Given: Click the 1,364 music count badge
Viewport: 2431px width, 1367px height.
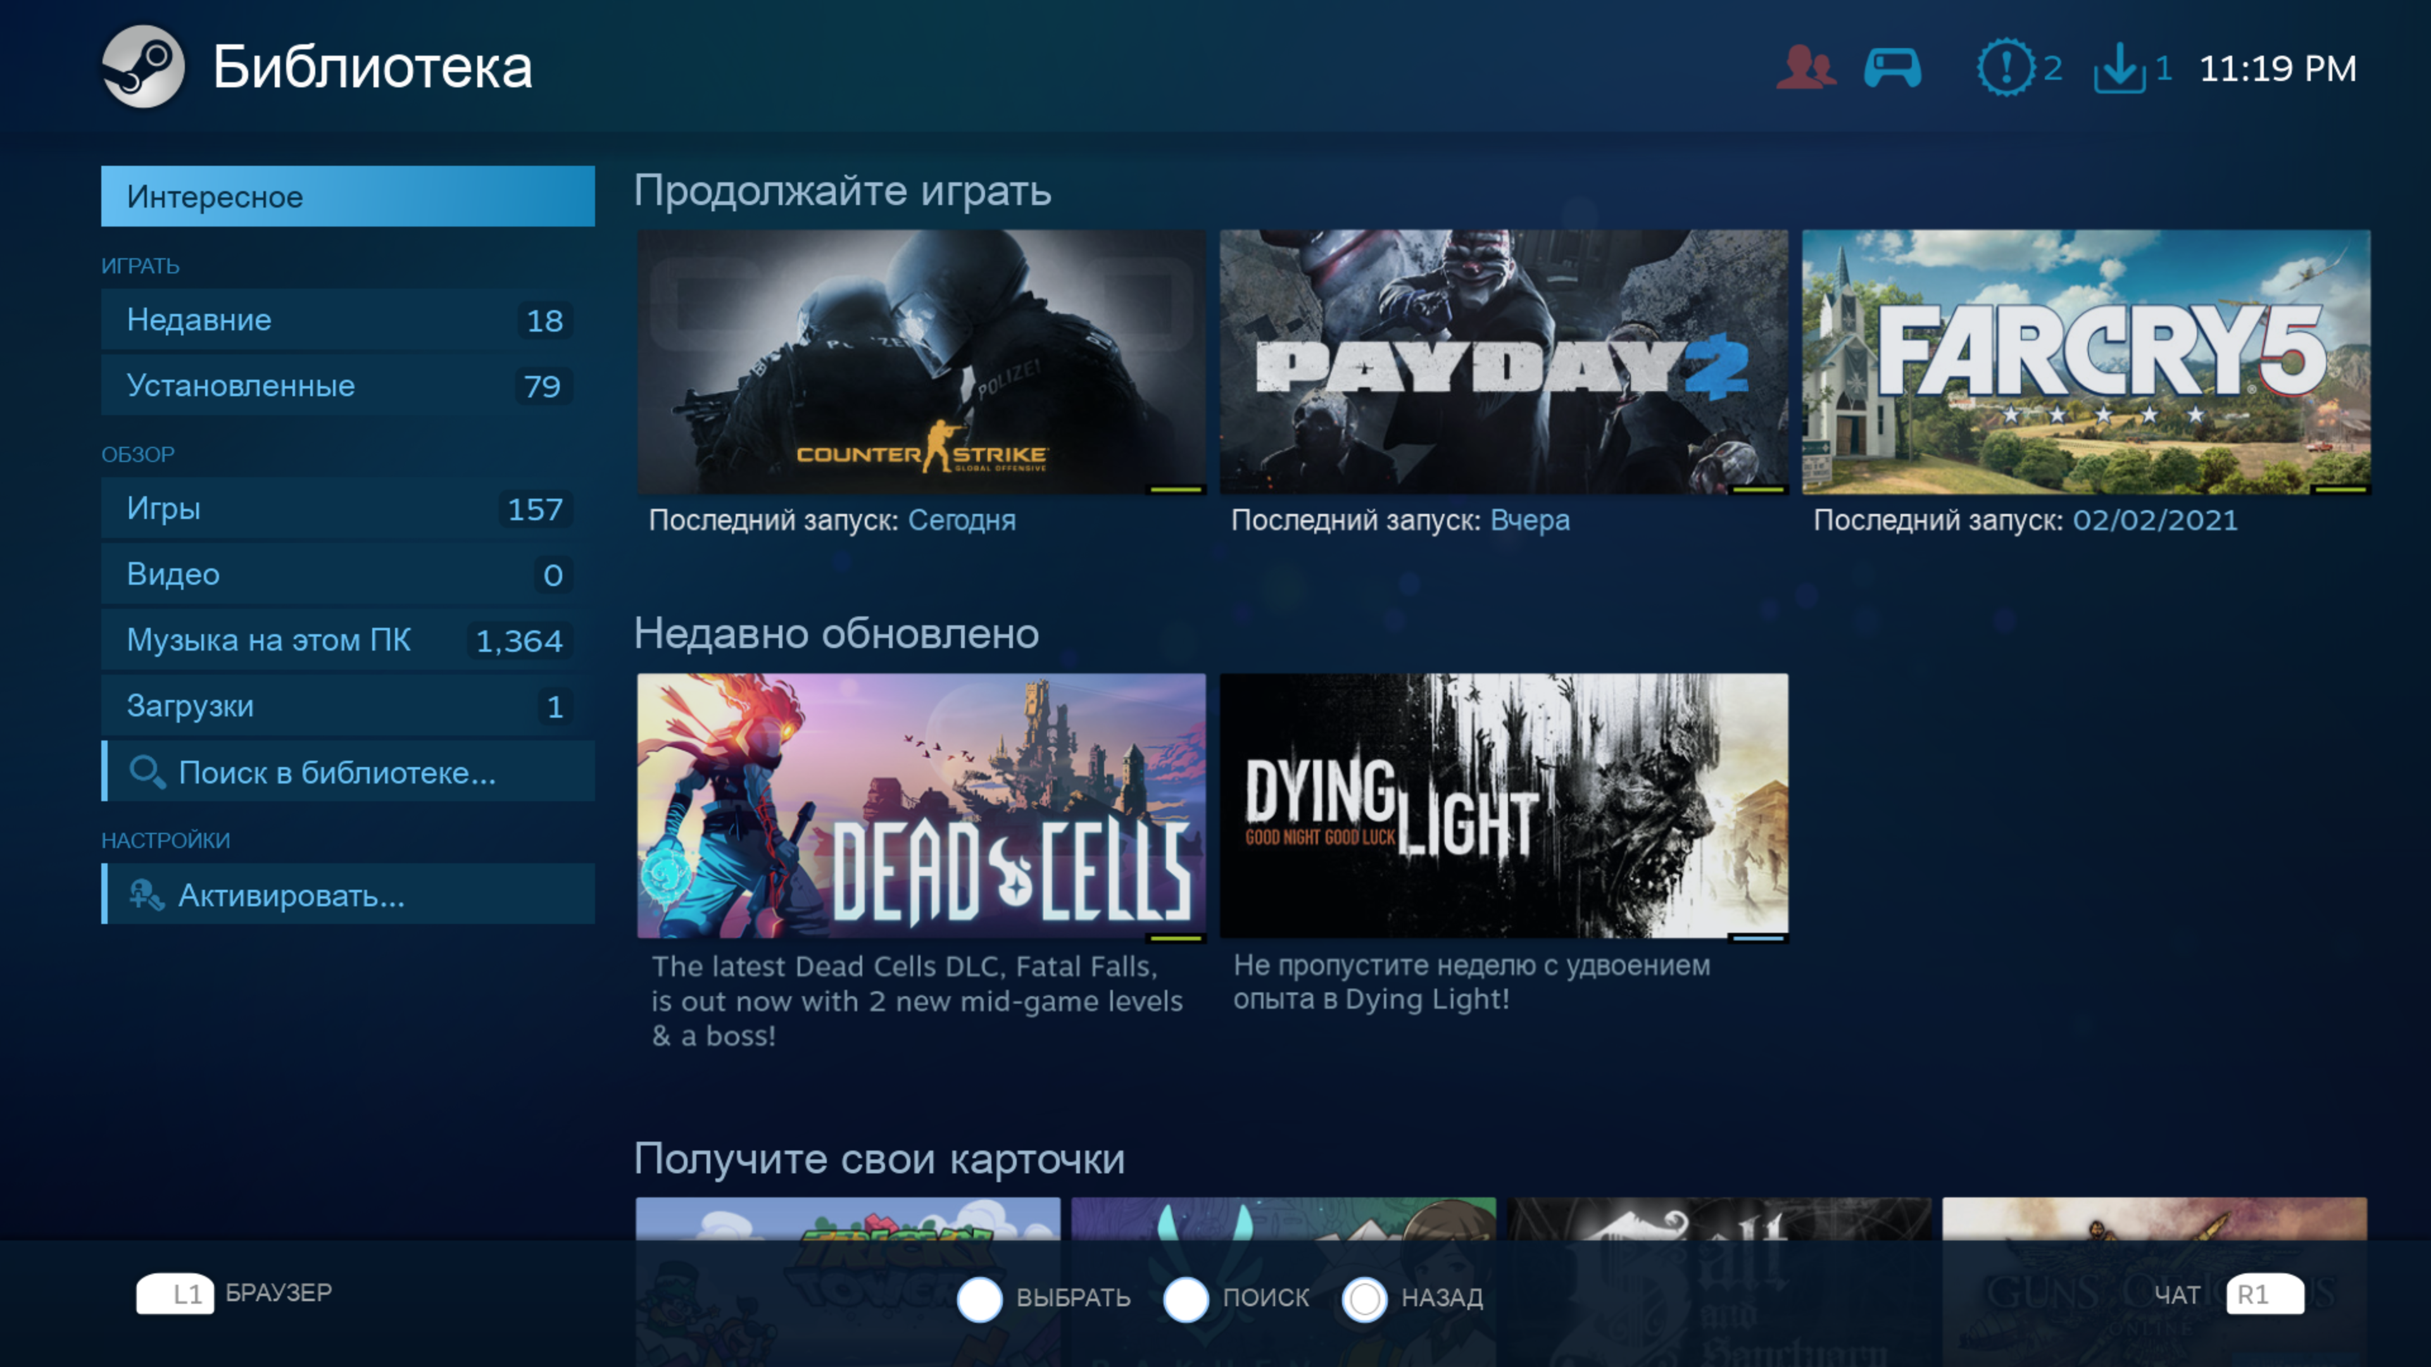Looking at the screenshot, I should click(519, 642).
